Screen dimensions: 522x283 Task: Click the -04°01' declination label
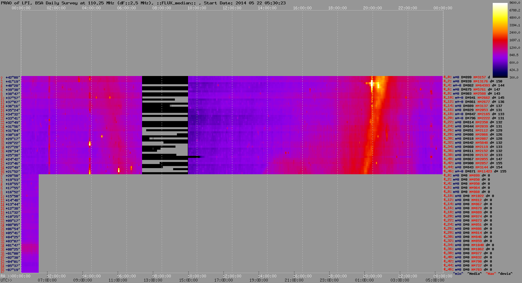pos(13,262)
